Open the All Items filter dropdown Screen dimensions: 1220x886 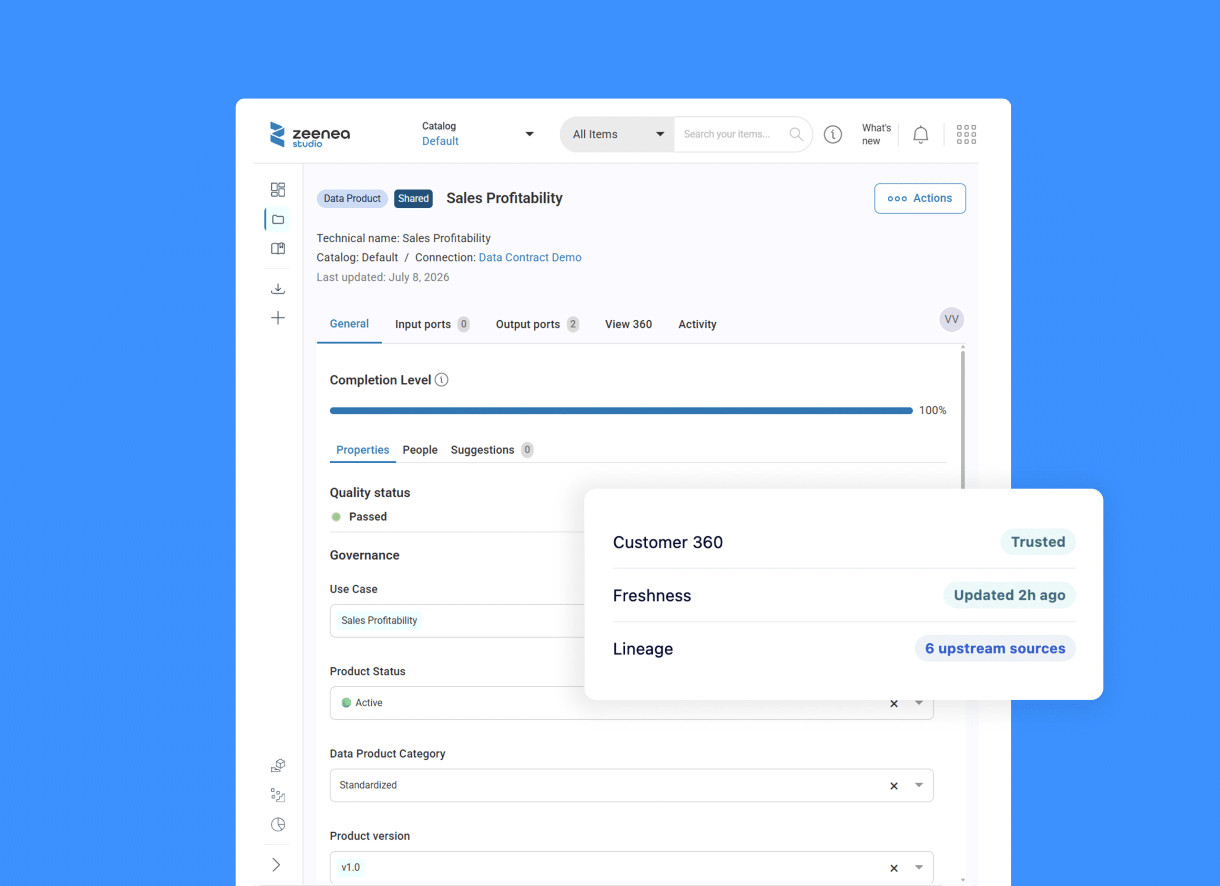pos(618,134)
